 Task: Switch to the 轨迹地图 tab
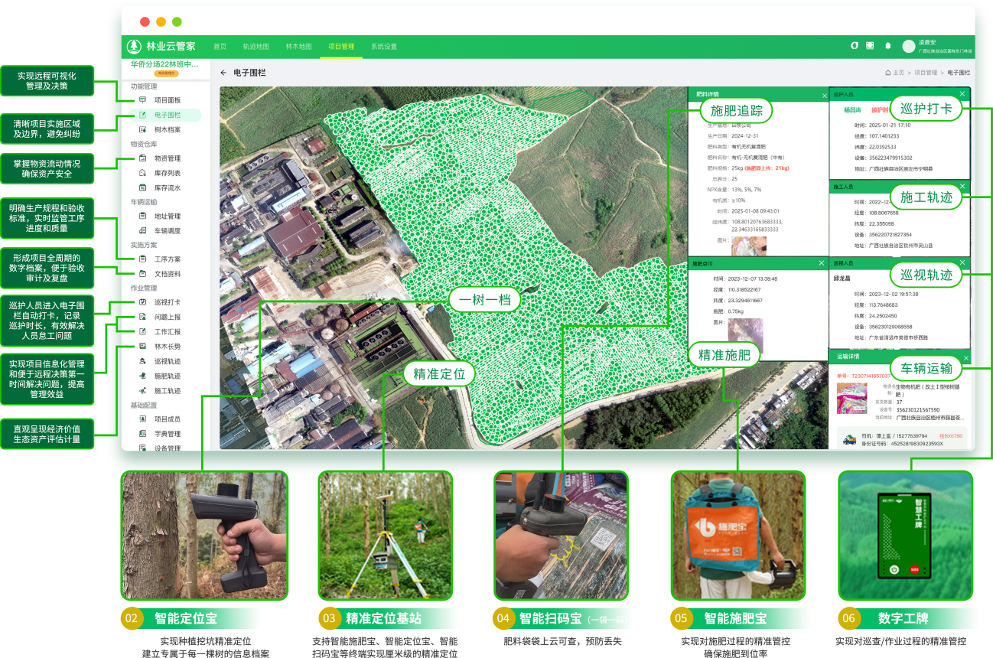256,46
